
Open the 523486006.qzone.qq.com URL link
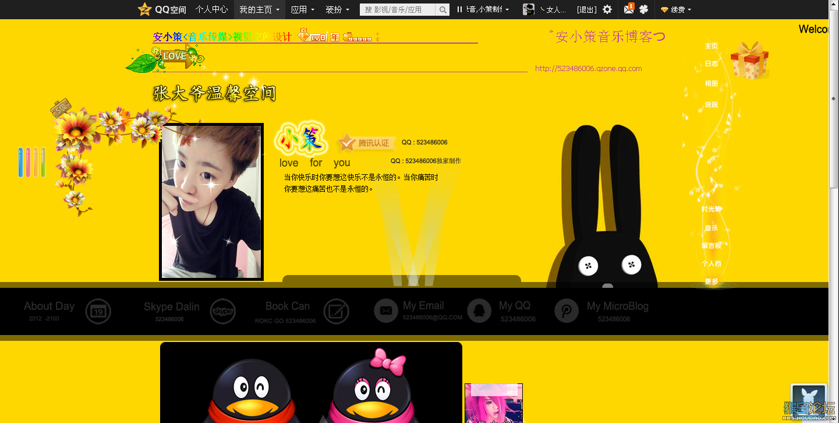pyautogui.click(x=588, y=68)
